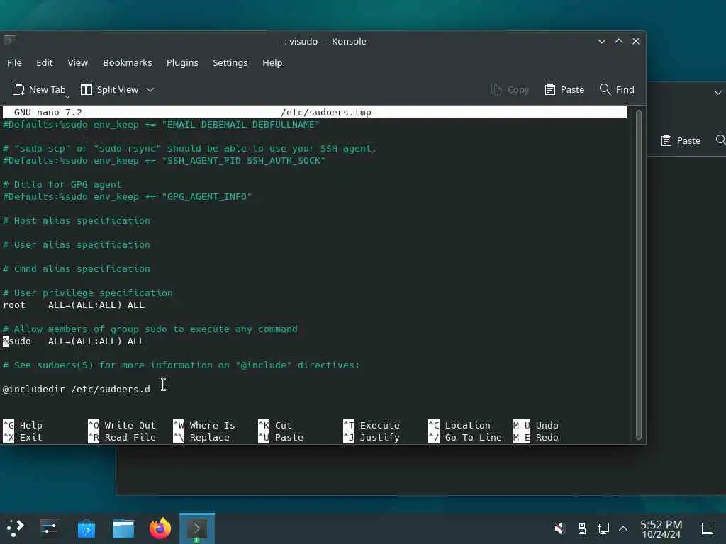The image size is (726, 544).
Task: Click the '^K Cut' nano shortcut
Action: click(275, 426)
